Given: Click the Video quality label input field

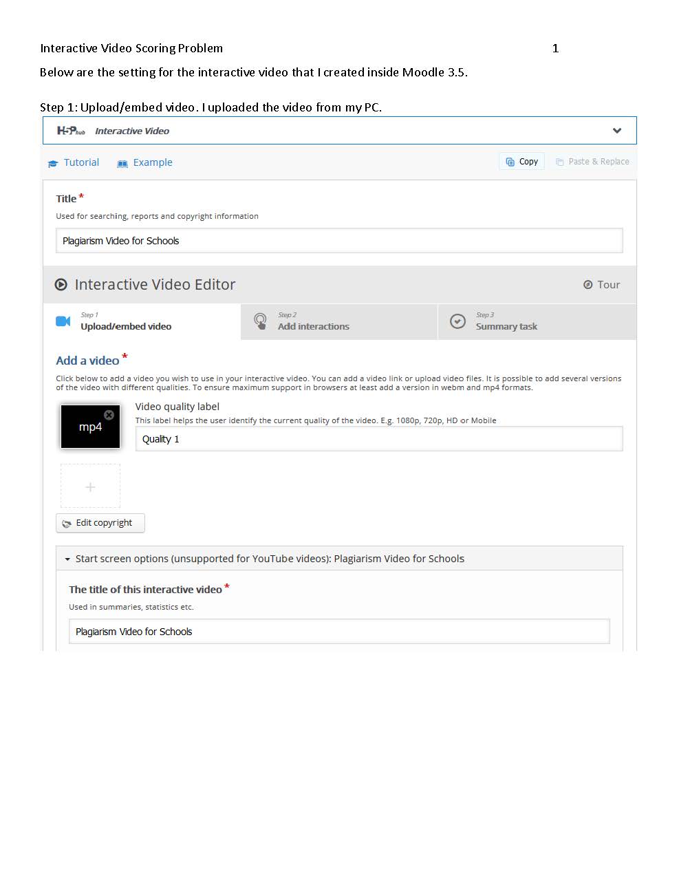Looking at the screenshot, I should click(x=379, y=439).
